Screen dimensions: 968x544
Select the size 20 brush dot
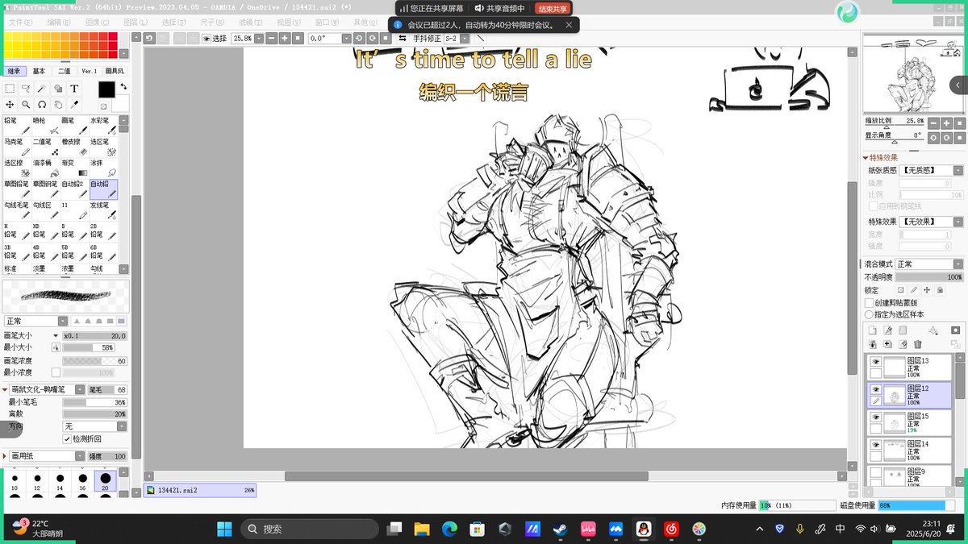click(x=105, y=480)
